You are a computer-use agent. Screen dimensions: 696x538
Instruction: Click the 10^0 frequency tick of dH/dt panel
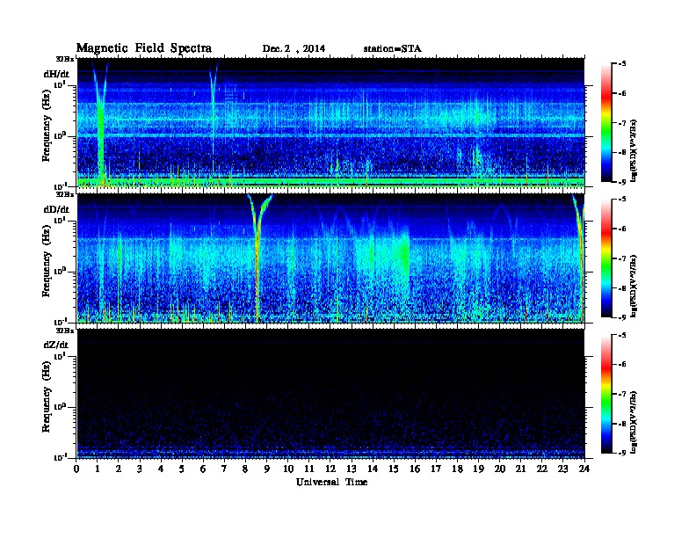[60, 135]
